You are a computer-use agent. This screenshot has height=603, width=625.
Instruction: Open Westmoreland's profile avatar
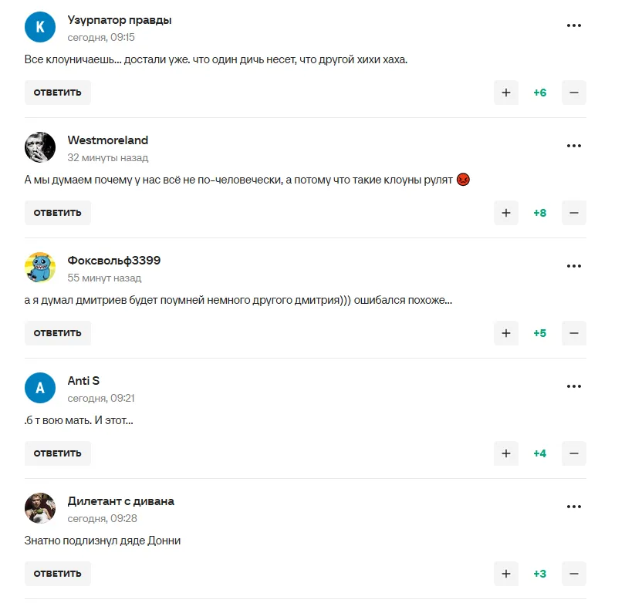40,147
